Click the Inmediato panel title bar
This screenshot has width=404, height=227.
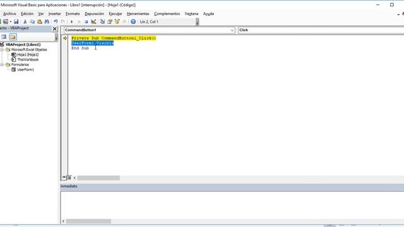coord(232,186)
